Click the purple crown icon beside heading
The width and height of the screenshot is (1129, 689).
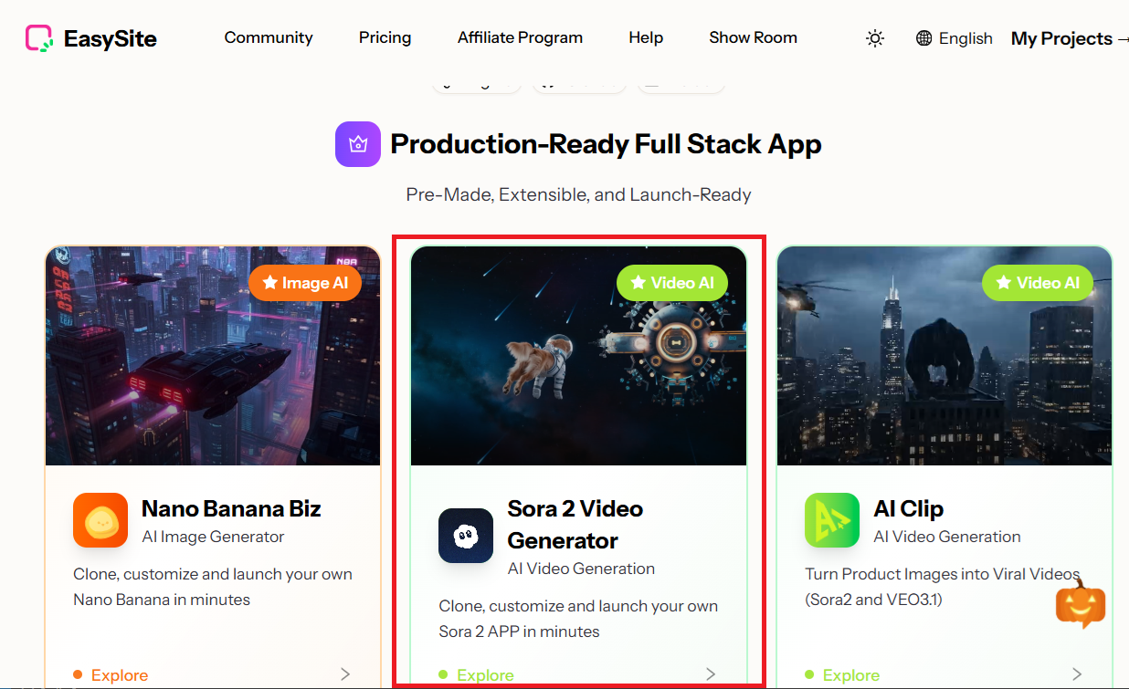point(358,144)
